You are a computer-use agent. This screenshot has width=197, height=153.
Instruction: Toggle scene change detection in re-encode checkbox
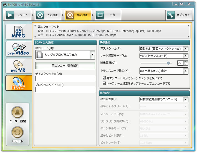(x=104, y=78)
